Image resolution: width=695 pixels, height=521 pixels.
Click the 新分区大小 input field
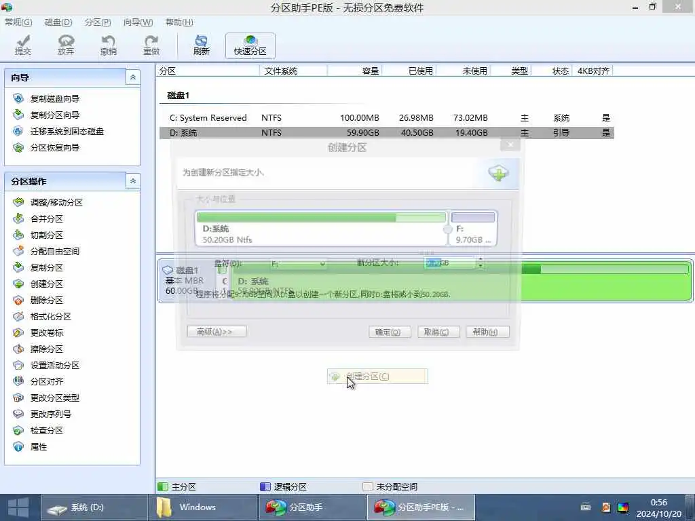click(x=449, y=263)
